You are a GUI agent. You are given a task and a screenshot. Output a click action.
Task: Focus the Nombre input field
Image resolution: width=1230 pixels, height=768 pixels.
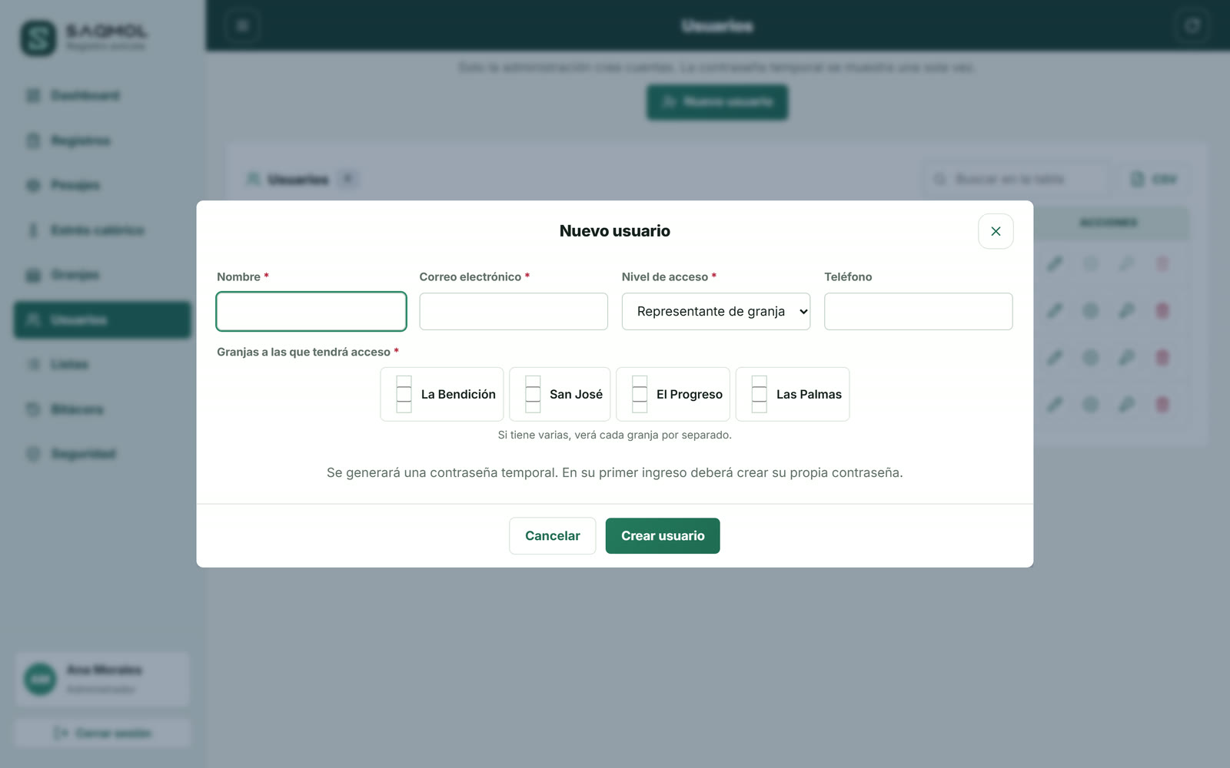click(311, 311)
